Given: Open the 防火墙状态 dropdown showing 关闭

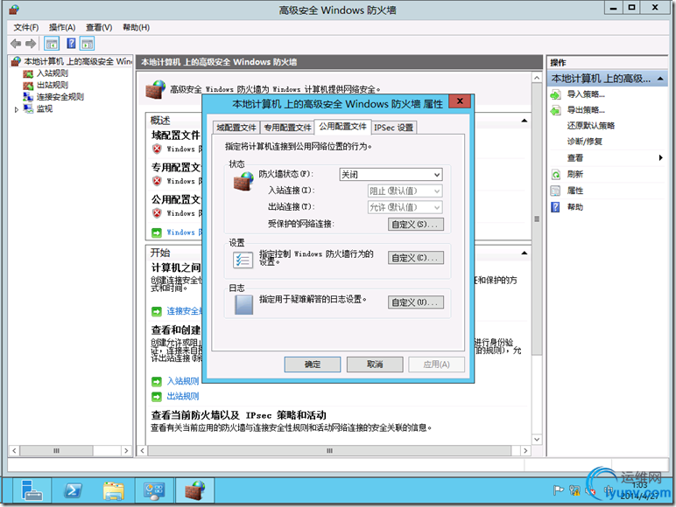Looking at the screenshot, I should coord(391,174).
